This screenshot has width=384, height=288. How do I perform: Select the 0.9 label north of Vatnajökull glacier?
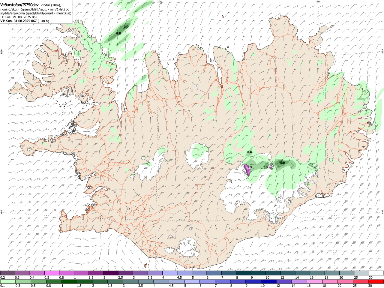(282, 163)
